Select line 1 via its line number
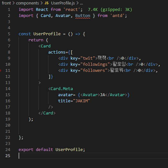This screenshot has height=168, width=168. click(9, 10)
